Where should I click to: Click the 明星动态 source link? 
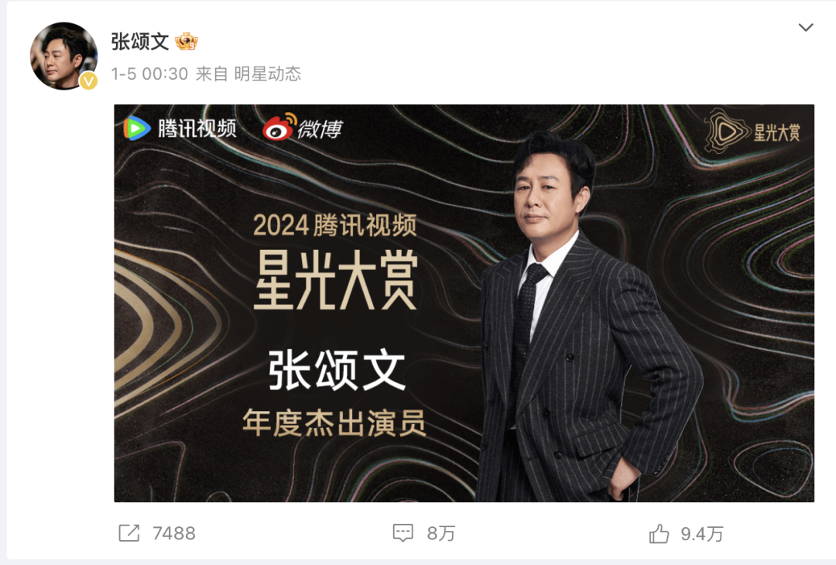click(x=268, y=74)
